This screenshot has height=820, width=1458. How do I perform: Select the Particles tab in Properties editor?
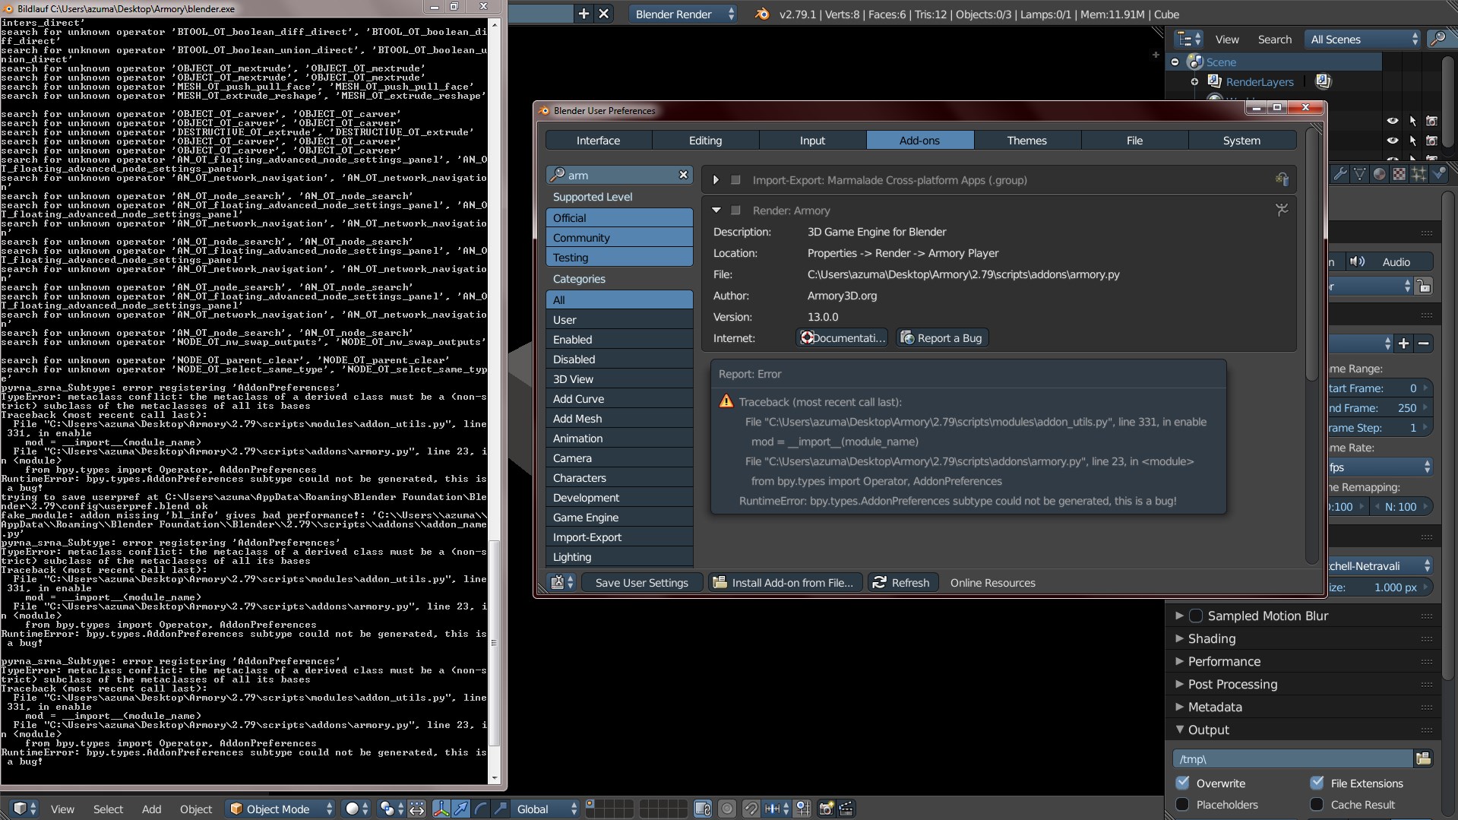point(1418,174)
